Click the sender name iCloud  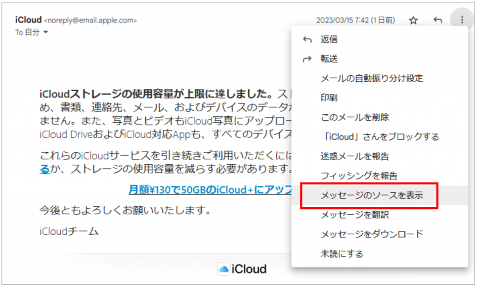pos(28,20)
